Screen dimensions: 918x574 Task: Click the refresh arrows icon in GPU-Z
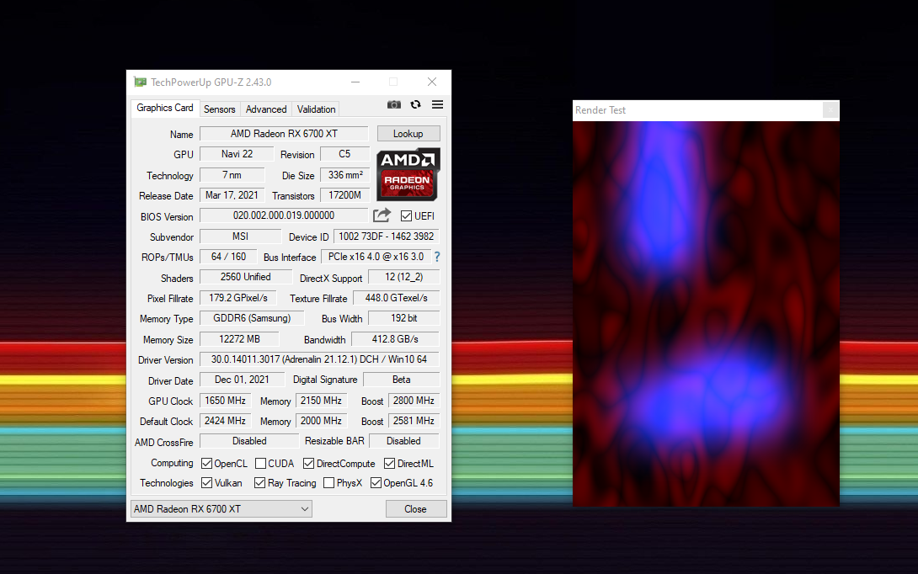(416, 104)
